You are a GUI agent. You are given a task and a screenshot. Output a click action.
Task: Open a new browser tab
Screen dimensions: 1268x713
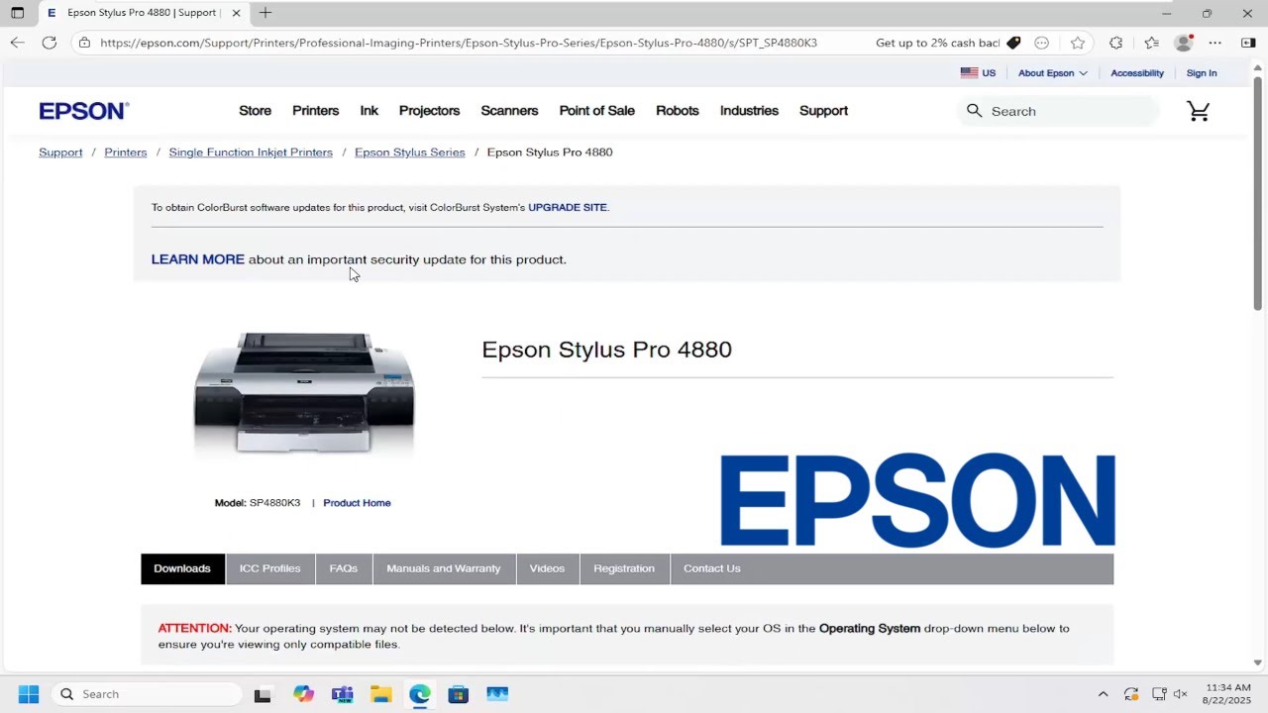265,13
